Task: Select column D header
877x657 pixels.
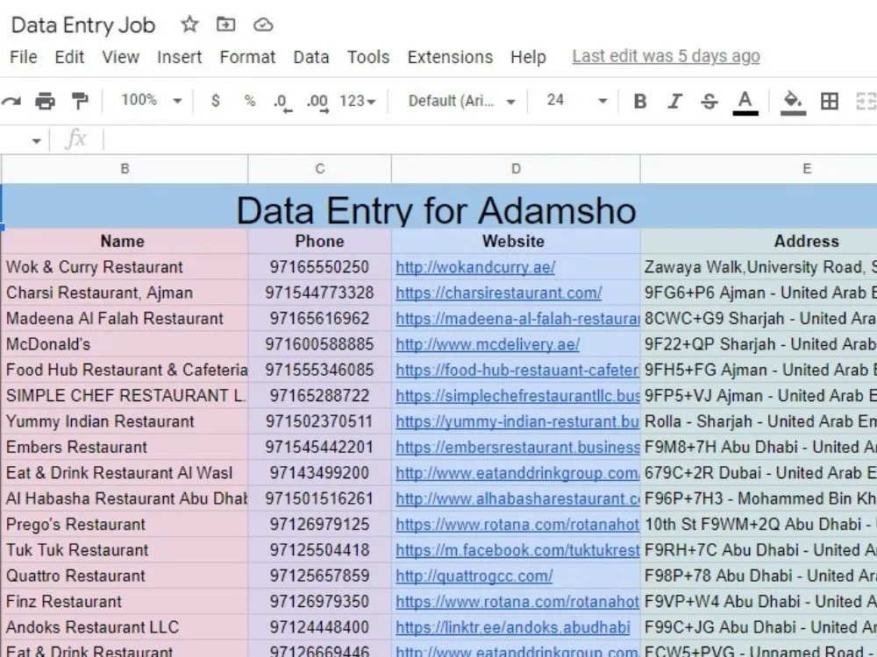Action: tap(516, 169)
